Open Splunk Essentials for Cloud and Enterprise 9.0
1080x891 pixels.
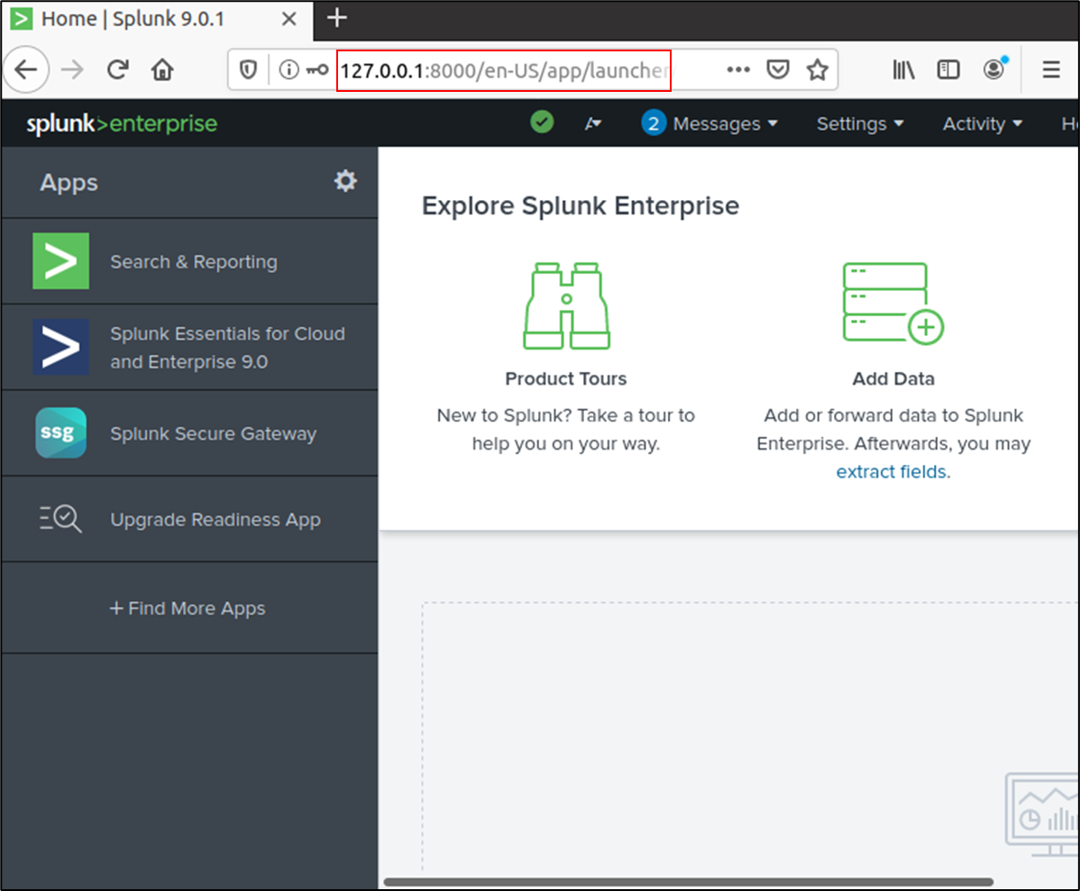click(227, 348)
